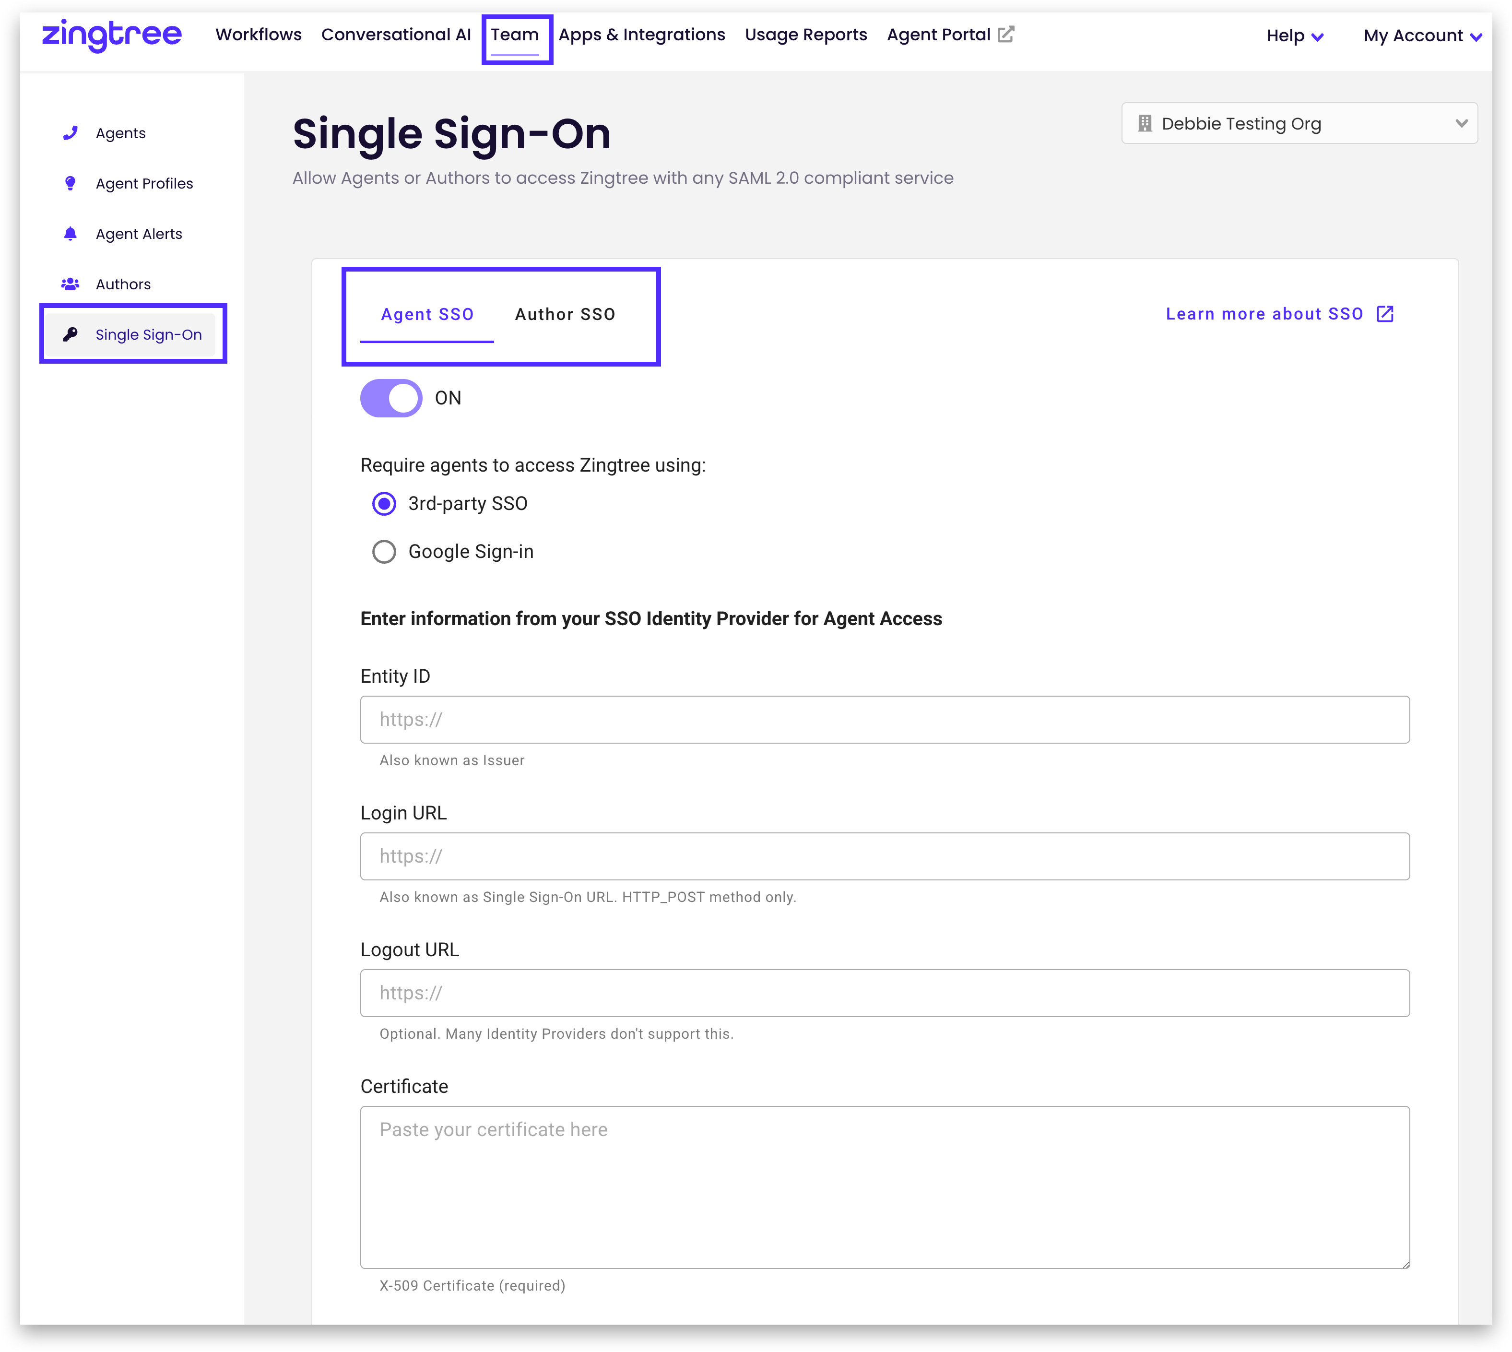
Task: Click into the Entity ID field
Action: click(885, 719)
